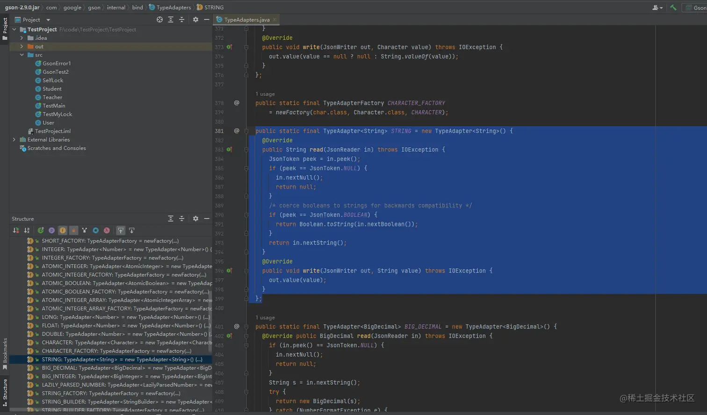Select Student class in project tree
The height and width of the screenshot is (415, 707).
(x=52, y=89)
